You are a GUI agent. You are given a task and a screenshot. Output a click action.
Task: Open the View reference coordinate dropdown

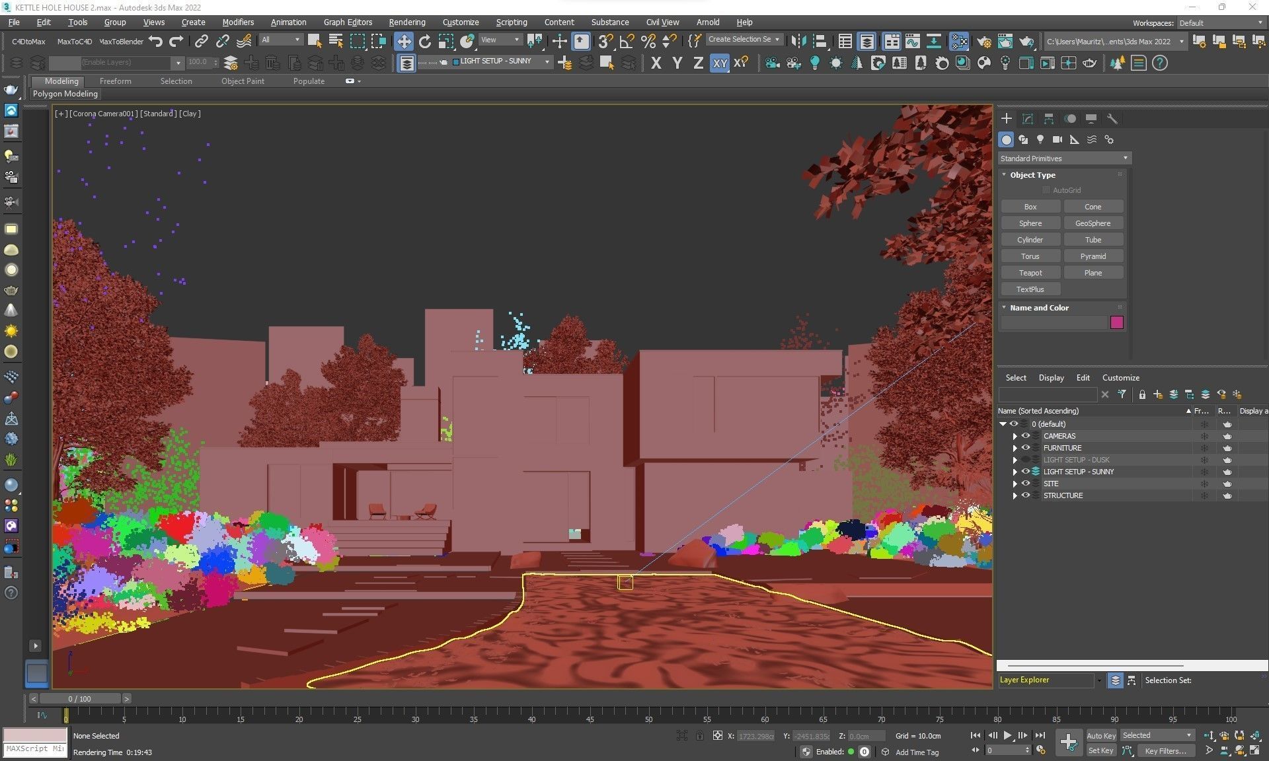pyautogui.click(x=500, y=40)
